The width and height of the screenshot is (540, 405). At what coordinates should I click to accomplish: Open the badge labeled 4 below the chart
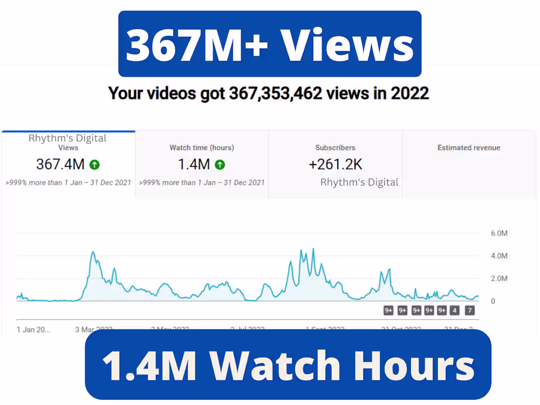455,310
